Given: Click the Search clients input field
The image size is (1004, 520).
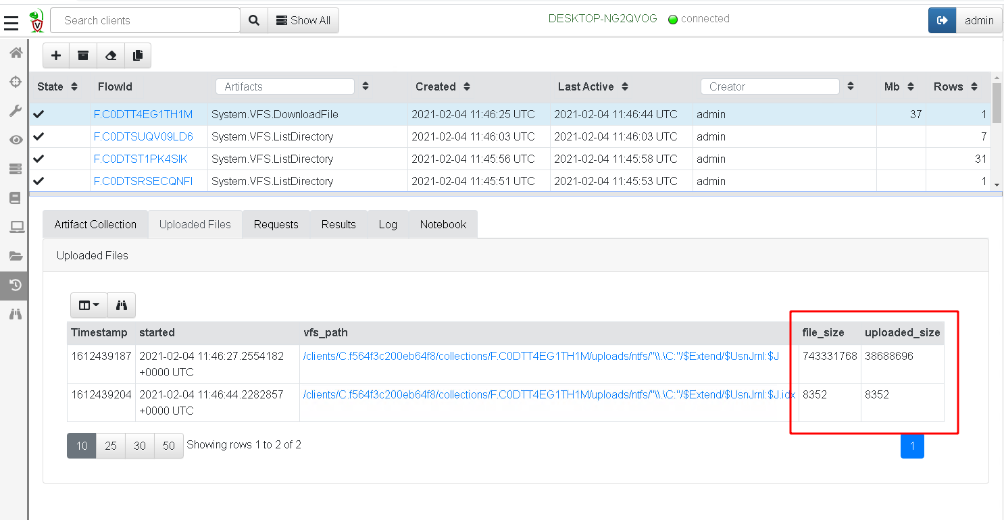Looking at the screenshot, I should point(145,20).
